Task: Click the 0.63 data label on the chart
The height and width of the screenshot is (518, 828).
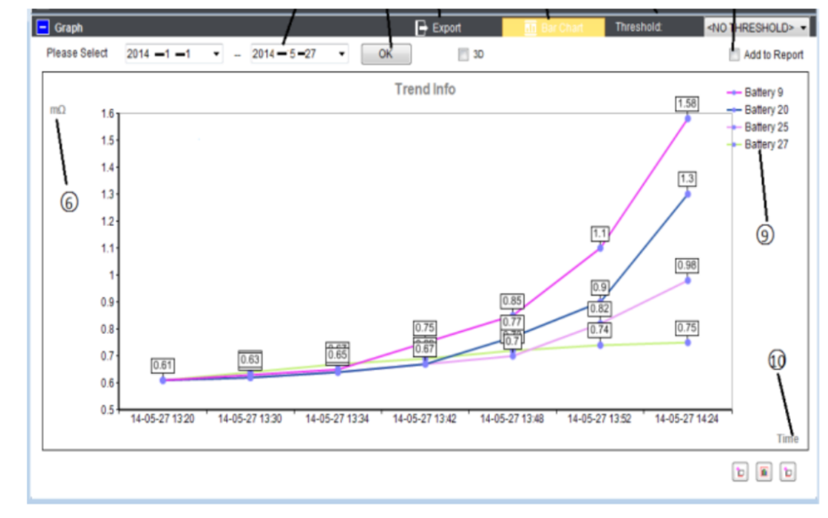Action: (250, 359)
